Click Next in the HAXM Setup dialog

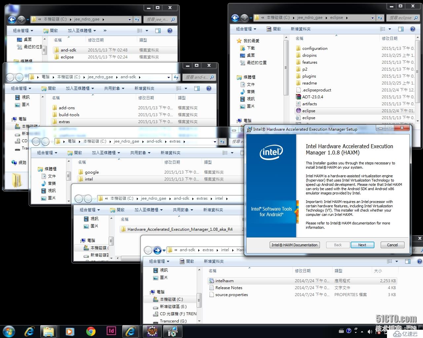pos(362,245)
